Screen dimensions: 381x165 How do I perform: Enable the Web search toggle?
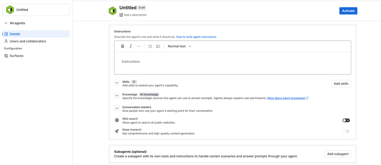point(346,121)
